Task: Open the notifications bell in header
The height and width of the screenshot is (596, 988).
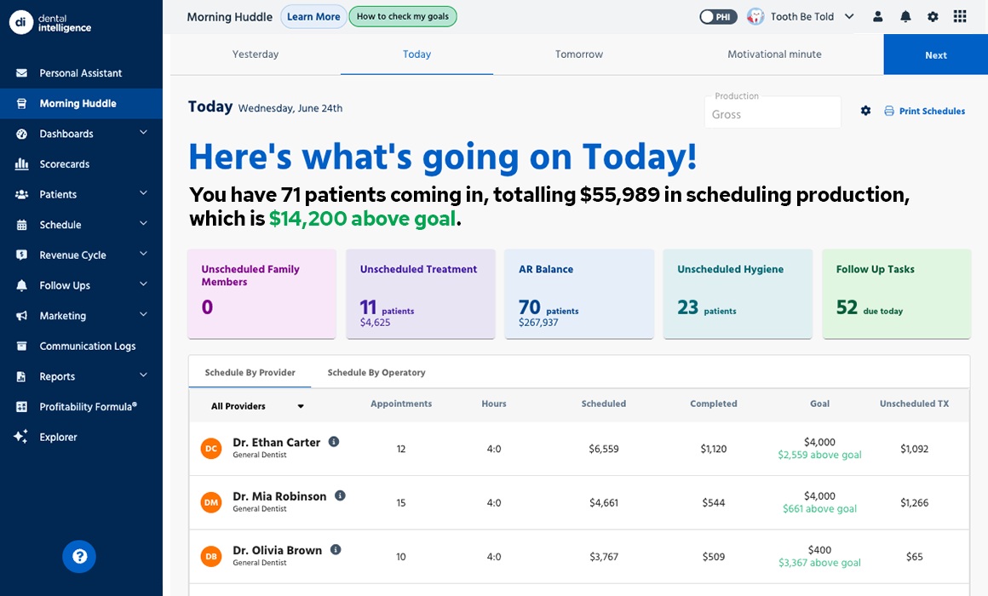Action: (x=905, y=17)
